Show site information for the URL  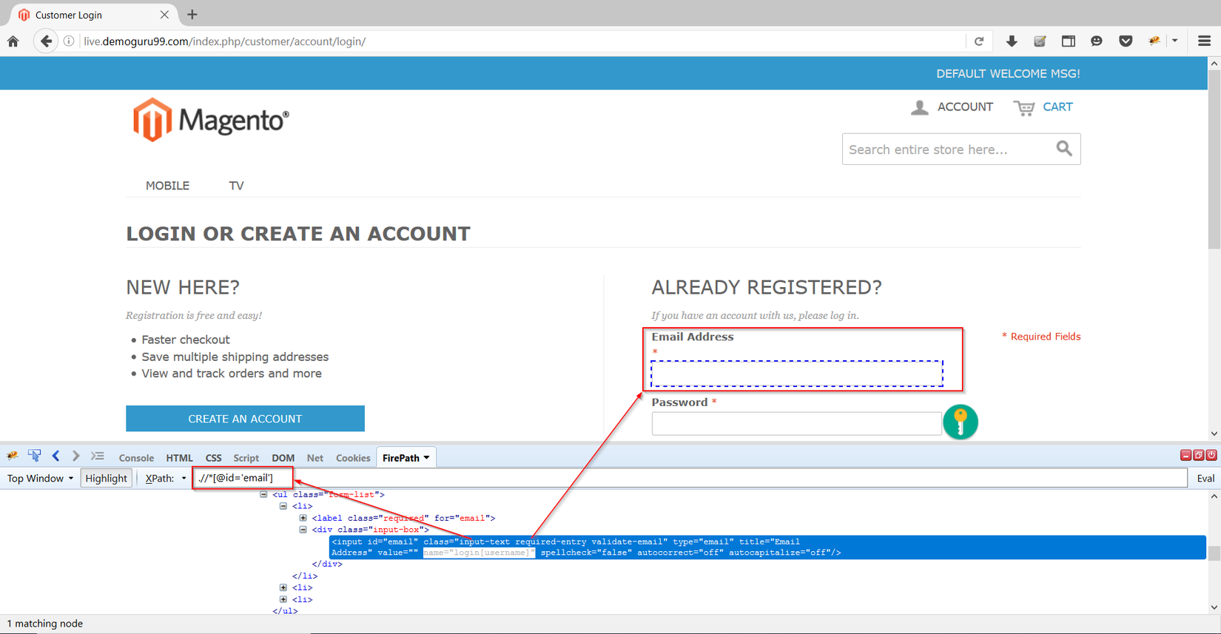(x=69, y=41)
